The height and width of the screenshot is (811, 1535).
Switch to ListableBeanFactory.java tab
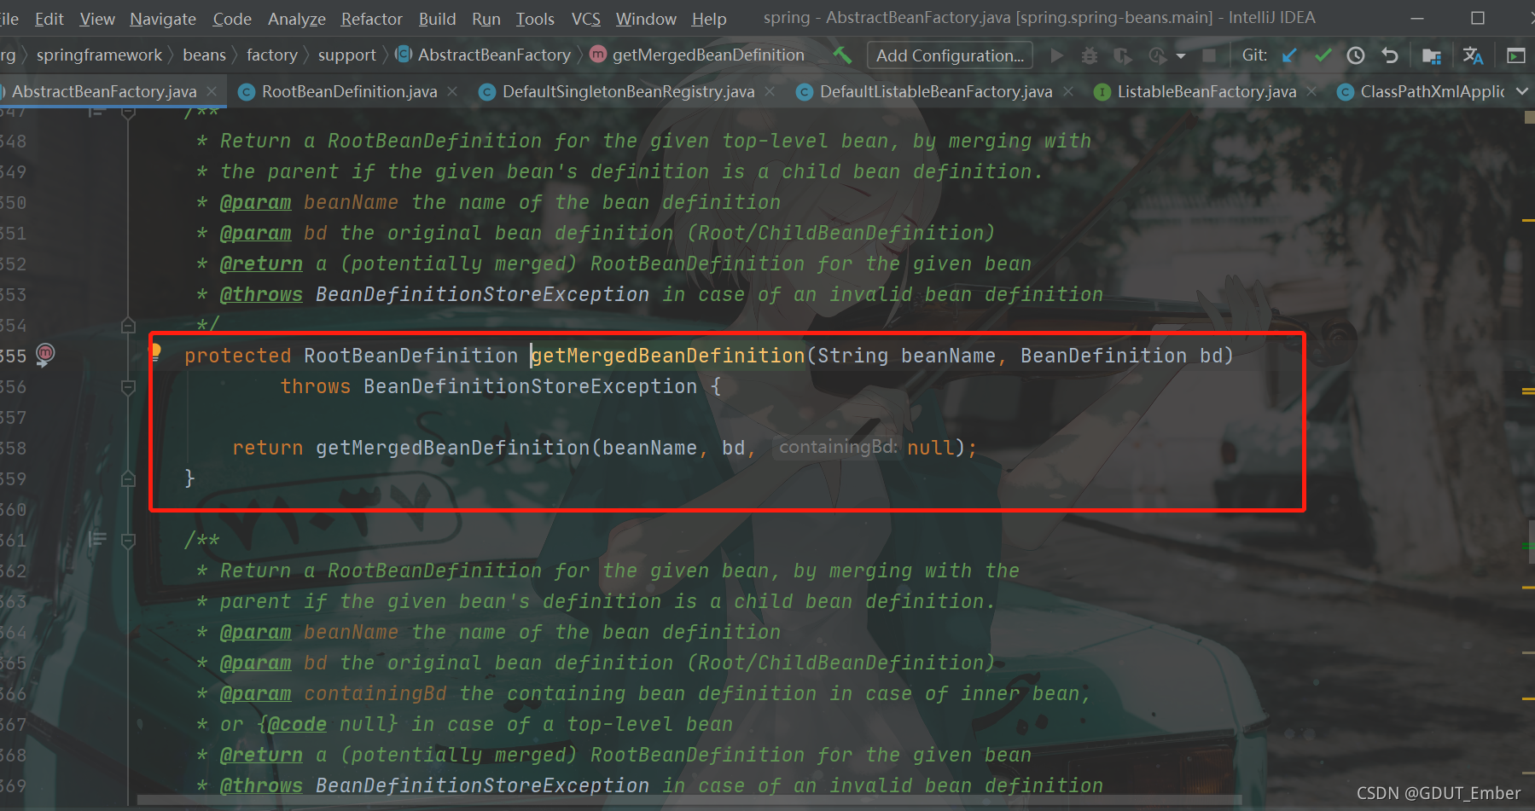click(1206, 91)
